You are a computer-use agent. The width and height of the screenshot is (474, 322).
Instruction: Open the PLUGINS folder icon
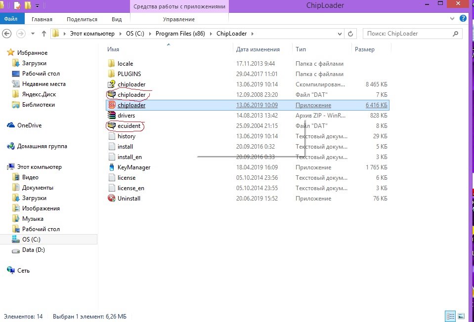[112, 74]
